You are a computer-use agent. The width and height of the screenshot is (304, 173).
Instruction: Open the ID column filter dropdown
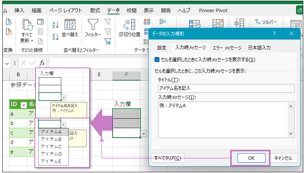click(x=24, y=105)
